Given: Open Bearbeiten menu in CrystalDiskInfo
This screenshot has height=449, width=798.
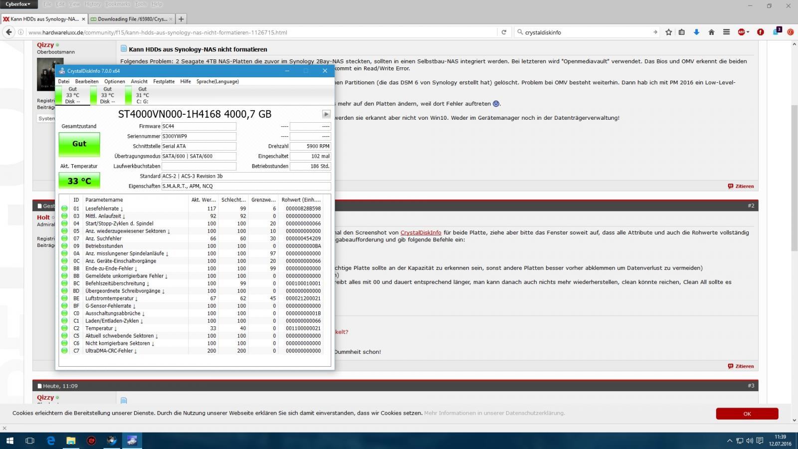Looking at the screenshot, I should (x=87, y=81).
